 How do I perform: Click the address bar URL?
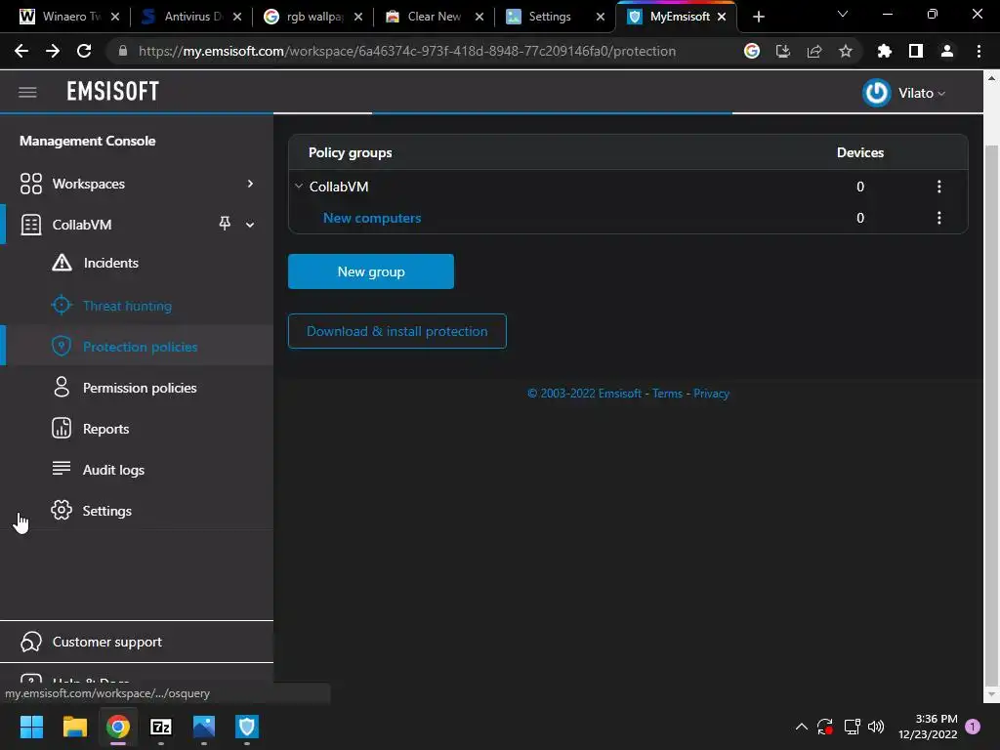pos(407,51)
